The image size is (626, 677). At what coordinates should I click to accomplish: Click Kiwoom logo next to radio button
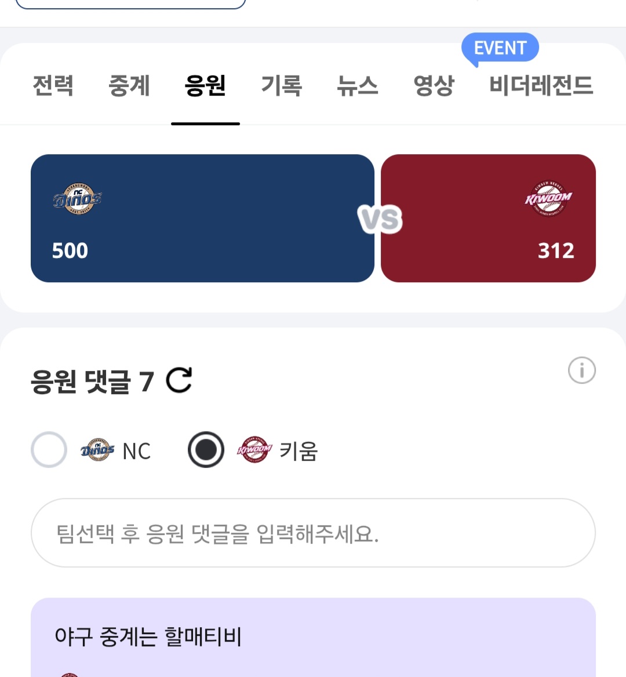254,450
